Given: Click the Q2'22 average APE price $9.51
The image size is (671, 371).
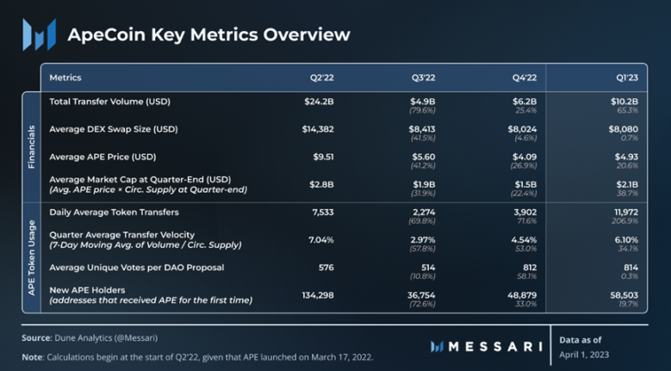Looking at the screenshot, I should pos(323,157).
